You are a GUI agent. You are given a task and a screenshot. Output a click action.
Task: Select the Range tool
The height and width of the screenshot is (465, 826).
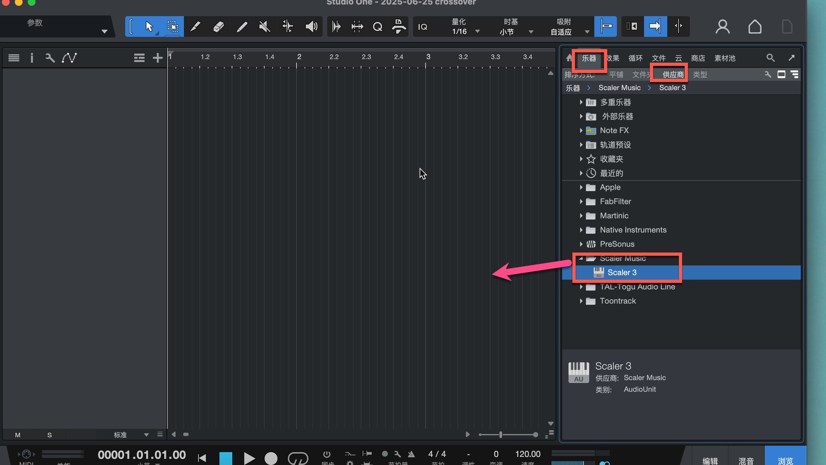173,27
